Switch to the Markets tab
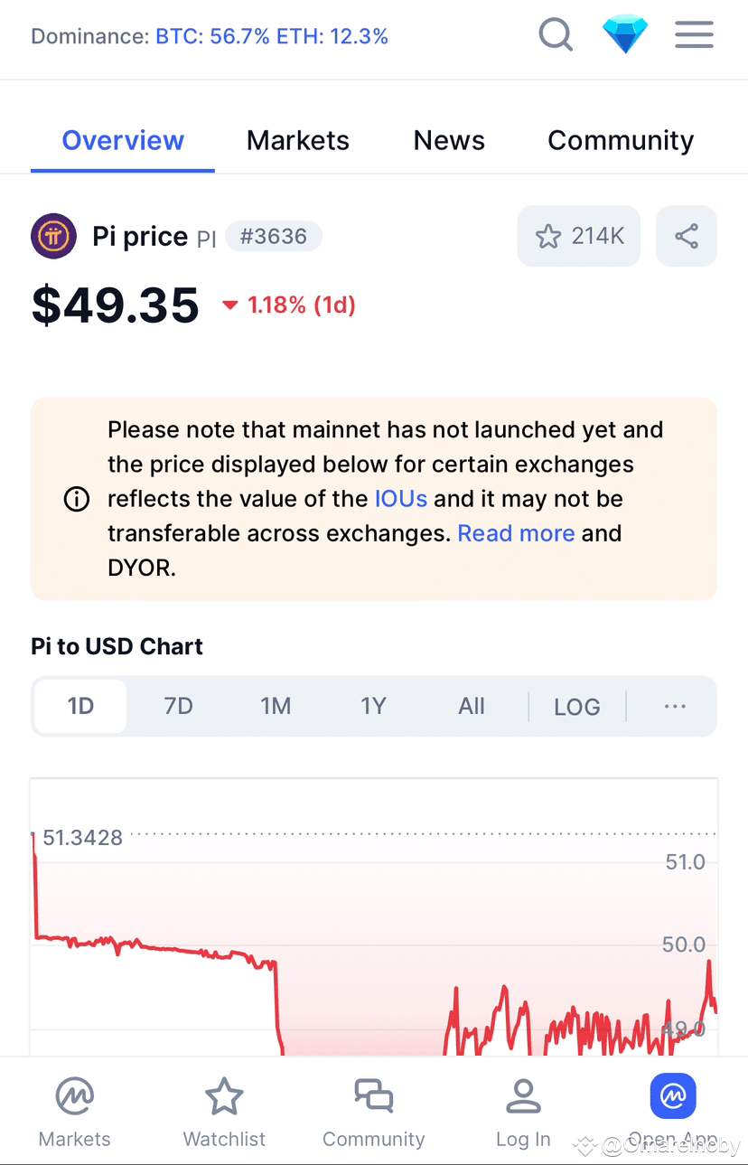This screenshot has height=1165, width=748. pos(298,140)
